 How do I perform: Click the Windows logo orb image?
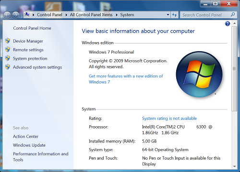[x=199, y=74]
